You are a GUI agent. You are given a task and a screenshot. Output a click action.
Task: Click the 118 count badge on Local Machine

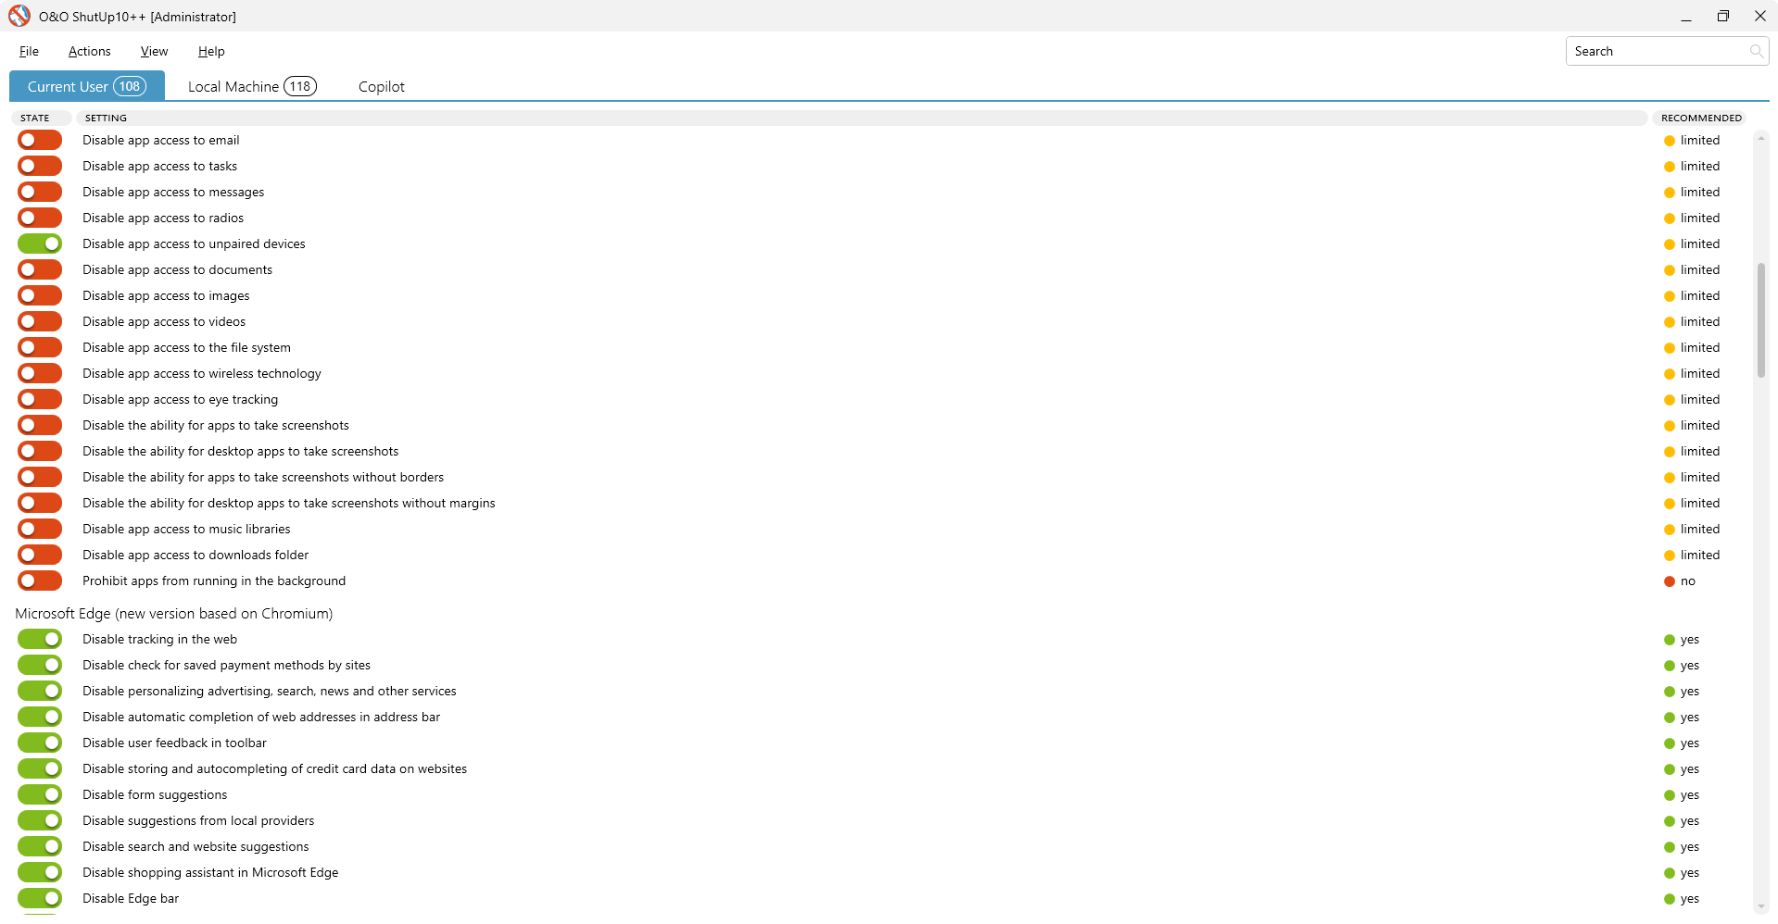300,86
